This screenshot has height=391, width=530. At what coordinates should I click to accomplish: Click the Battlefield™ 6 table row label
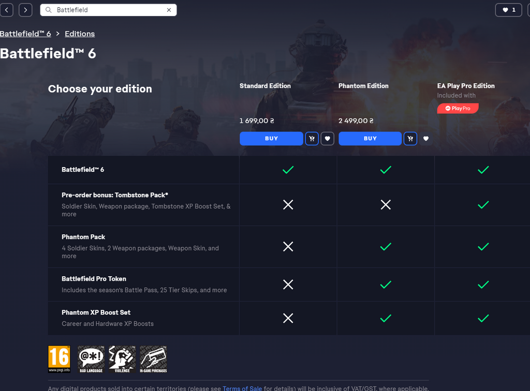click(83, 170)
